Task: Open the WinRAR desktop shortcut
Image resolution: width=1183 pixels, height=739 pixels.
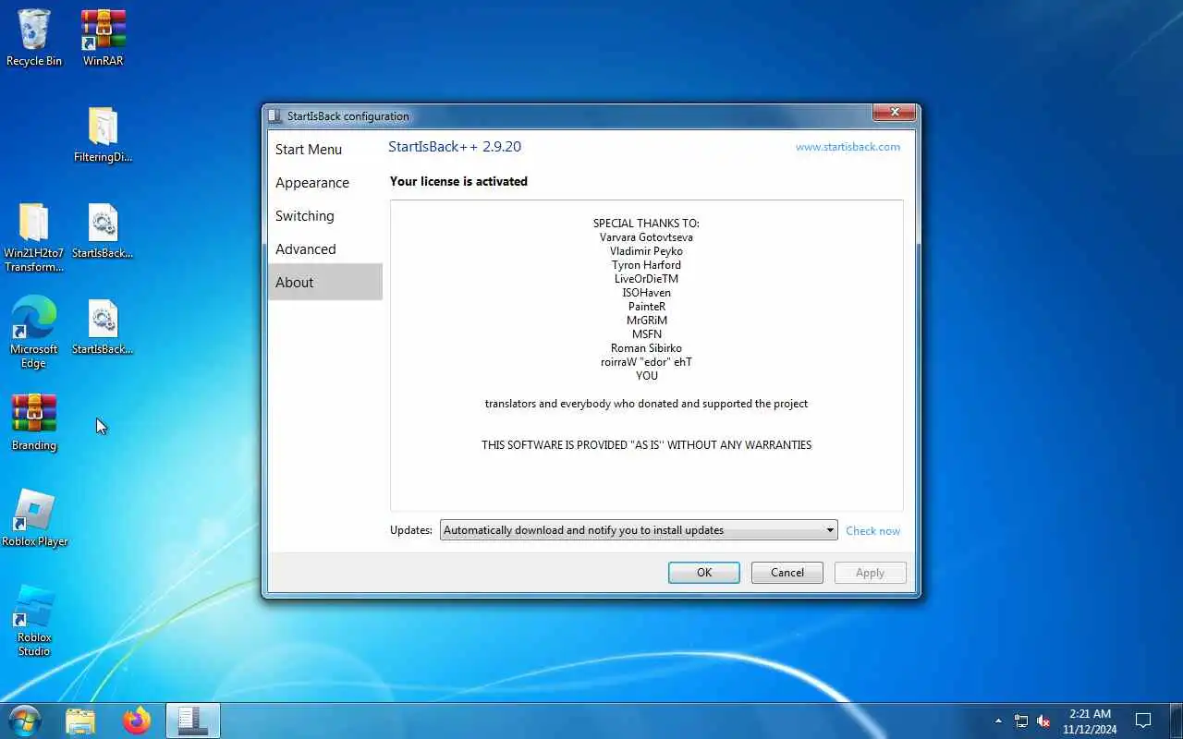Action: (103, 37)
